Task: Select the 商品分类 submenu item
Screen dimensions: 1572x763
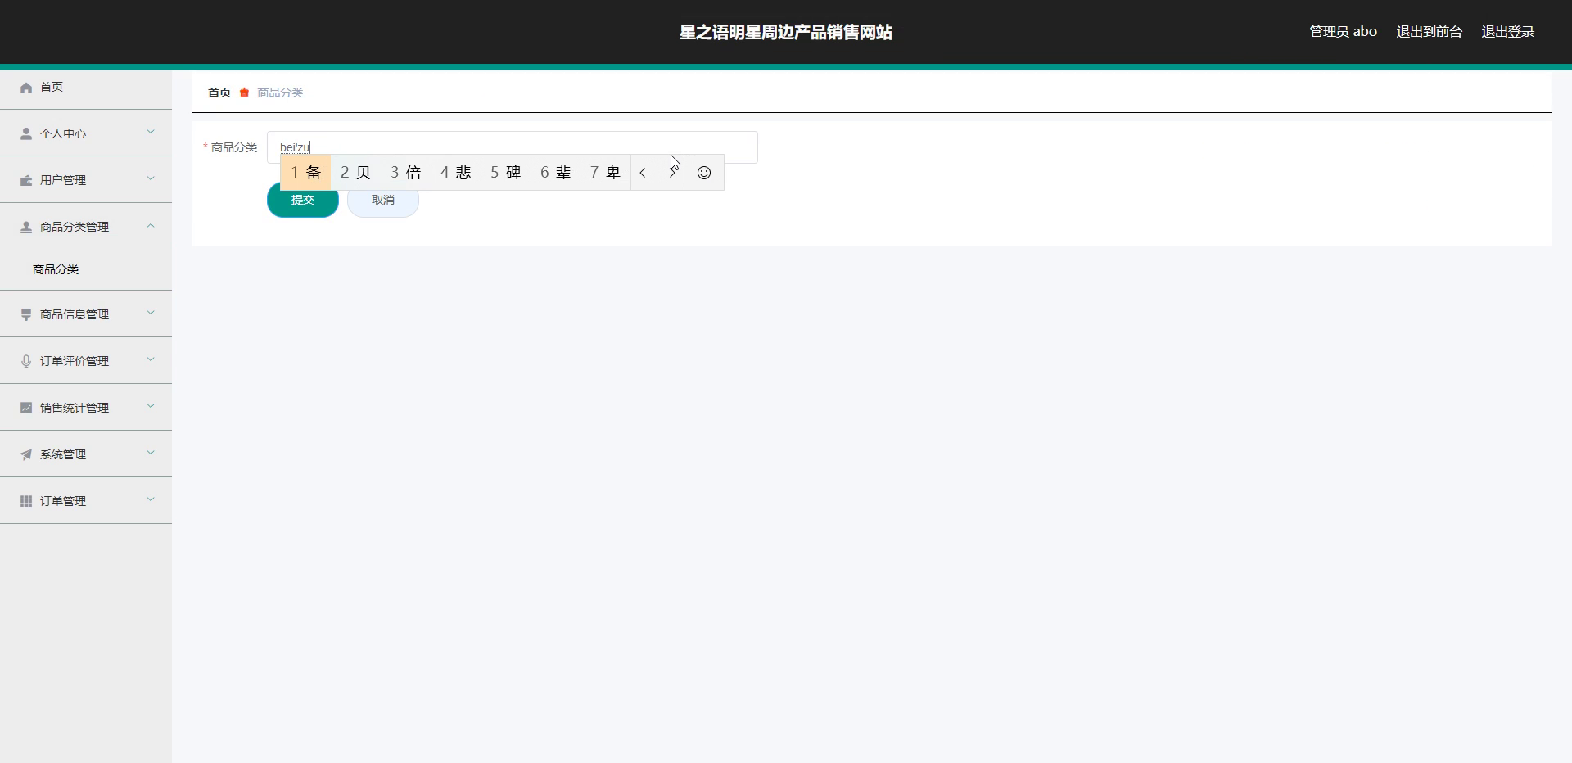Action: (86, 269)
